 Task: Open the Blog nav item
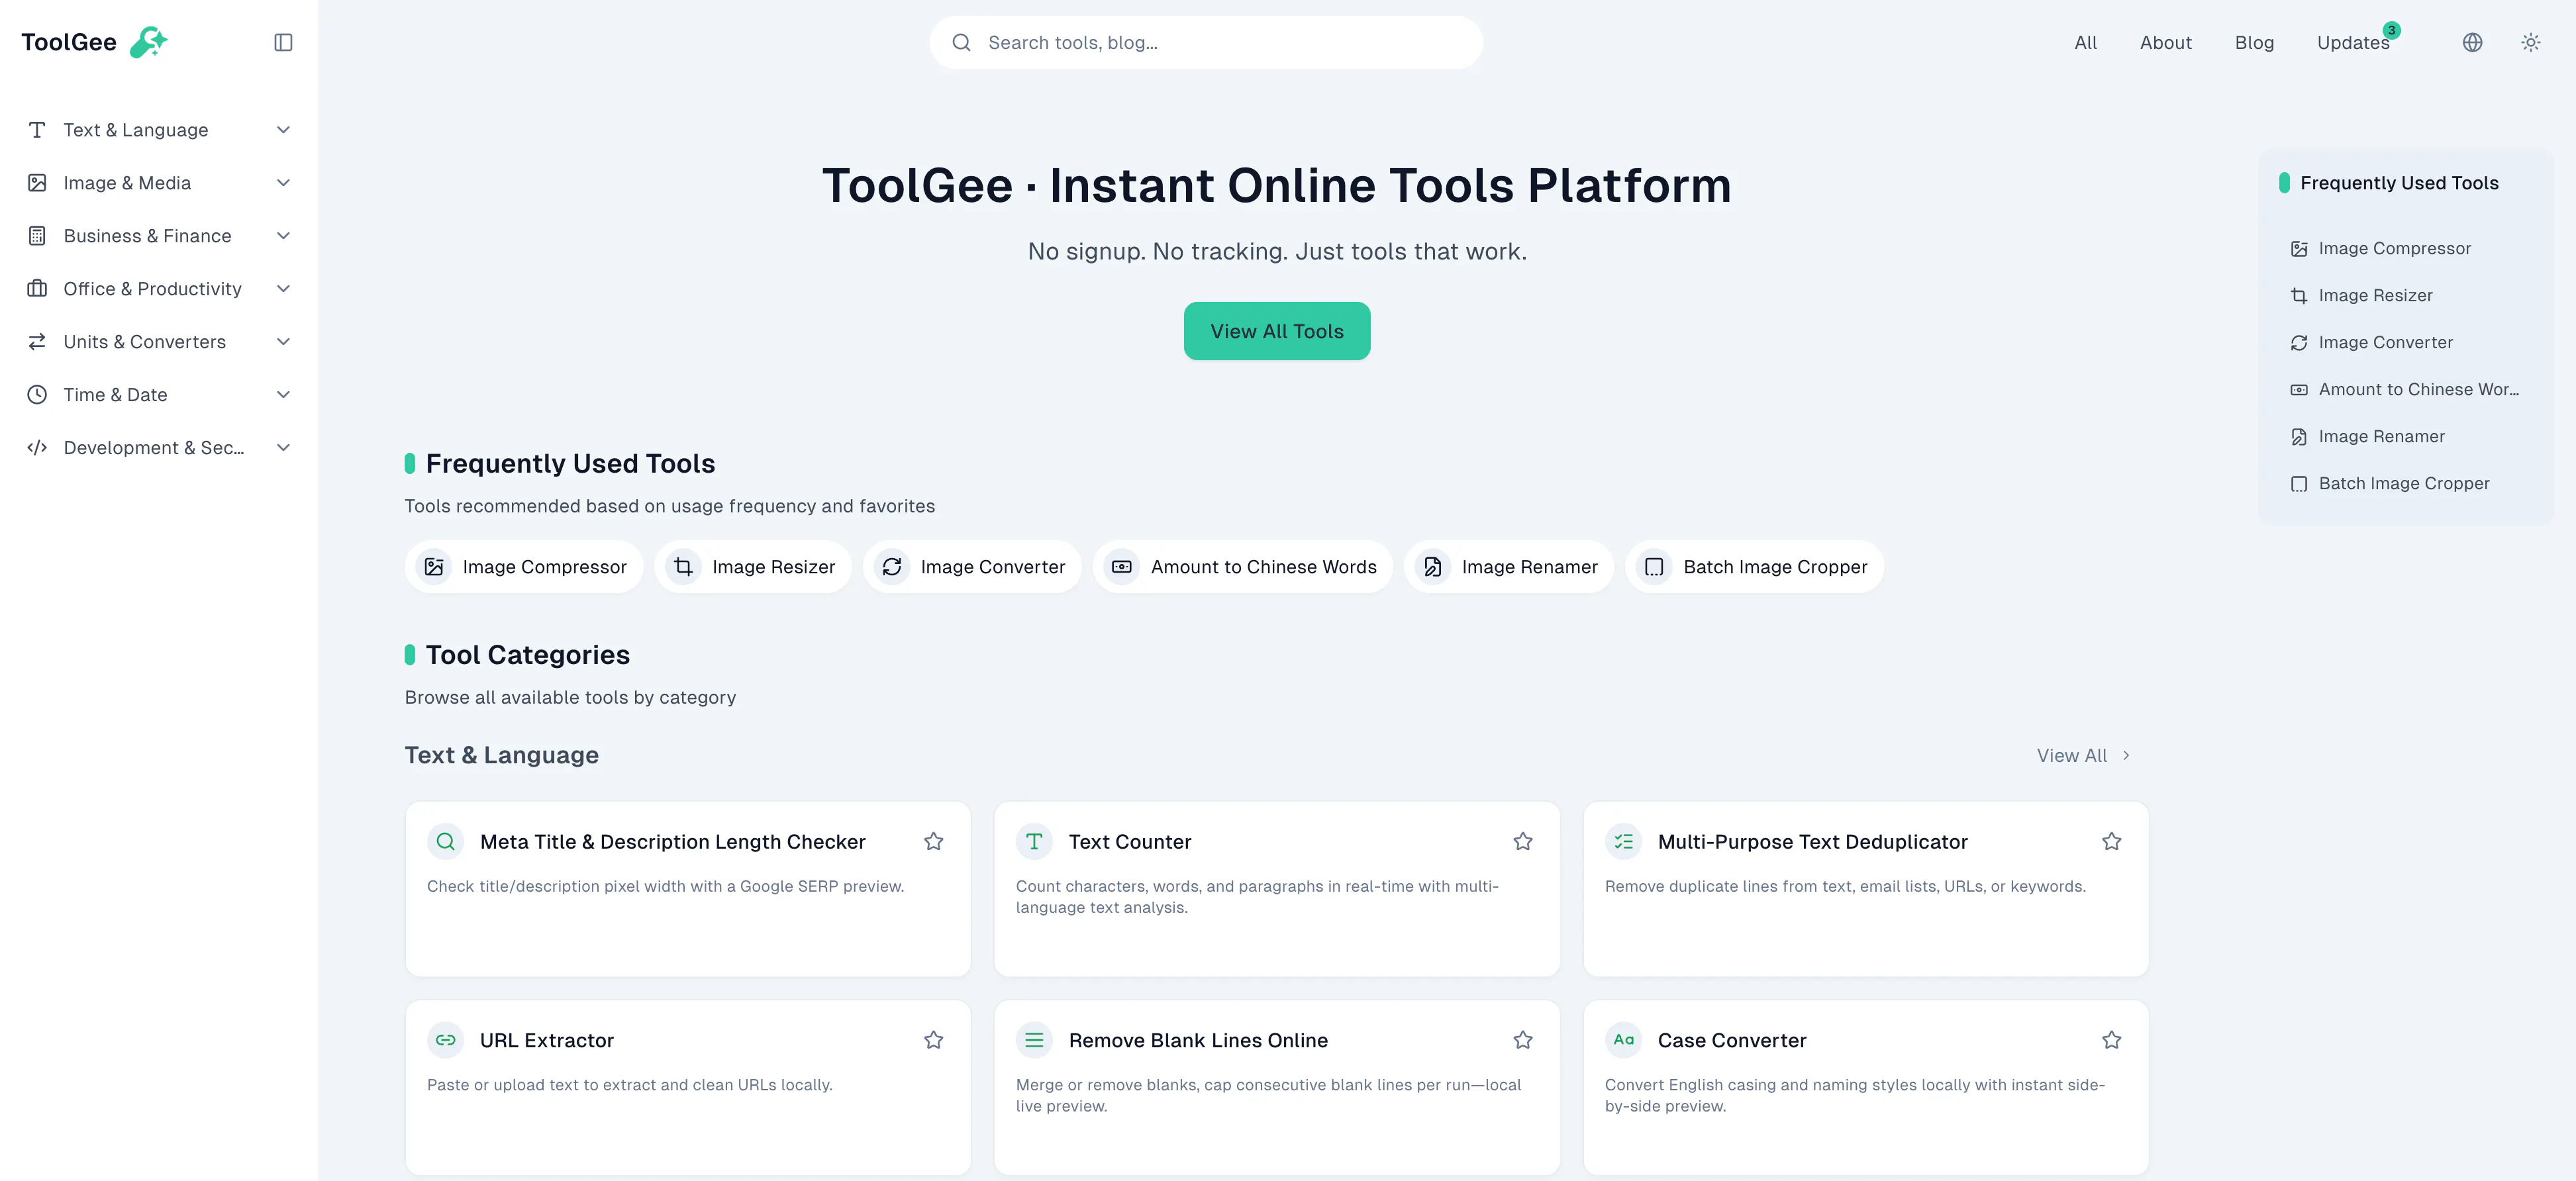click(x=2254, y=42)
